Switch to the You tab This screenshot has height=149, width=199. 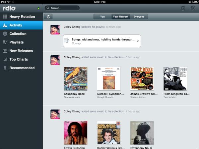click(102, 17)
